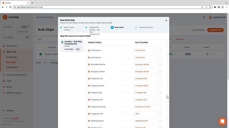Click the Business Name check status icon
The width and height of the screenshot is (229, 128).
click(89, 64)
